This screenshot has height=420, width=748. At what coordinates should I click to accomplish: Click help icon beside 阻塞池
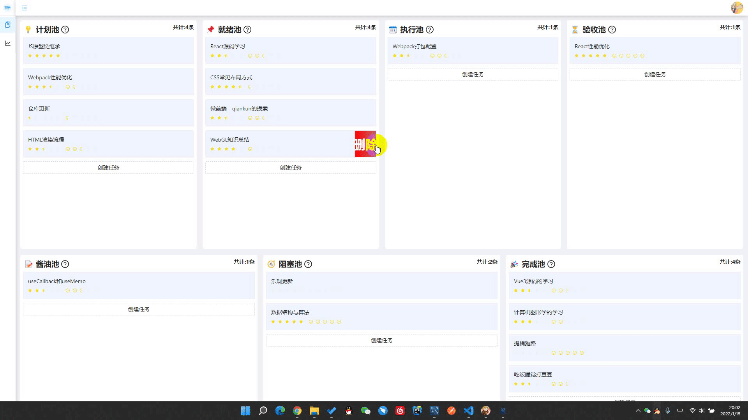308,264
